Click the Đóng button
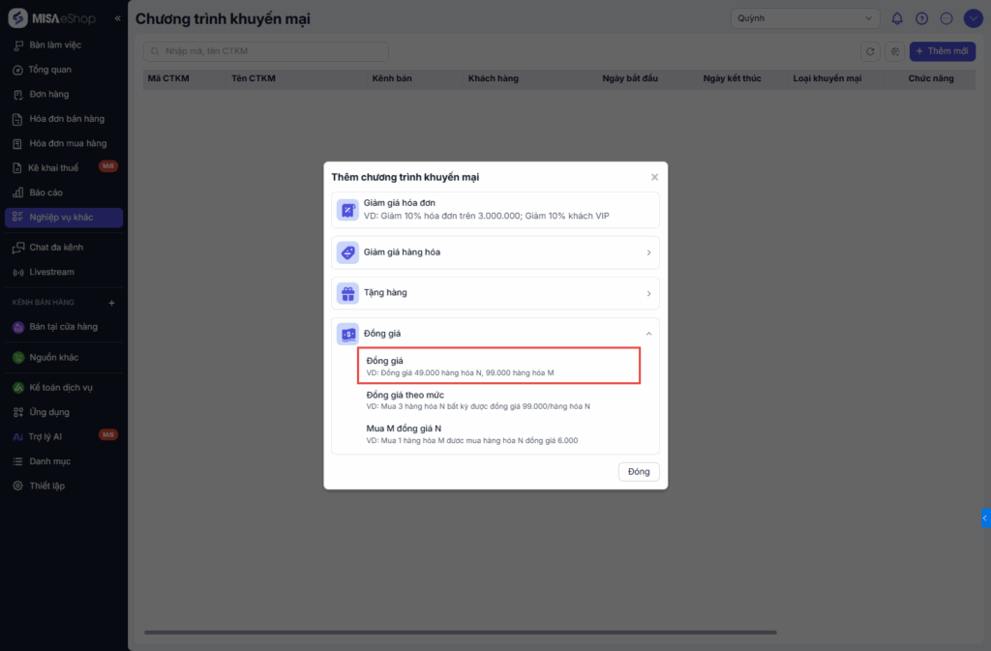Viewport: 991px width, 651px height. pyautogui.click(x=639, y=472)
